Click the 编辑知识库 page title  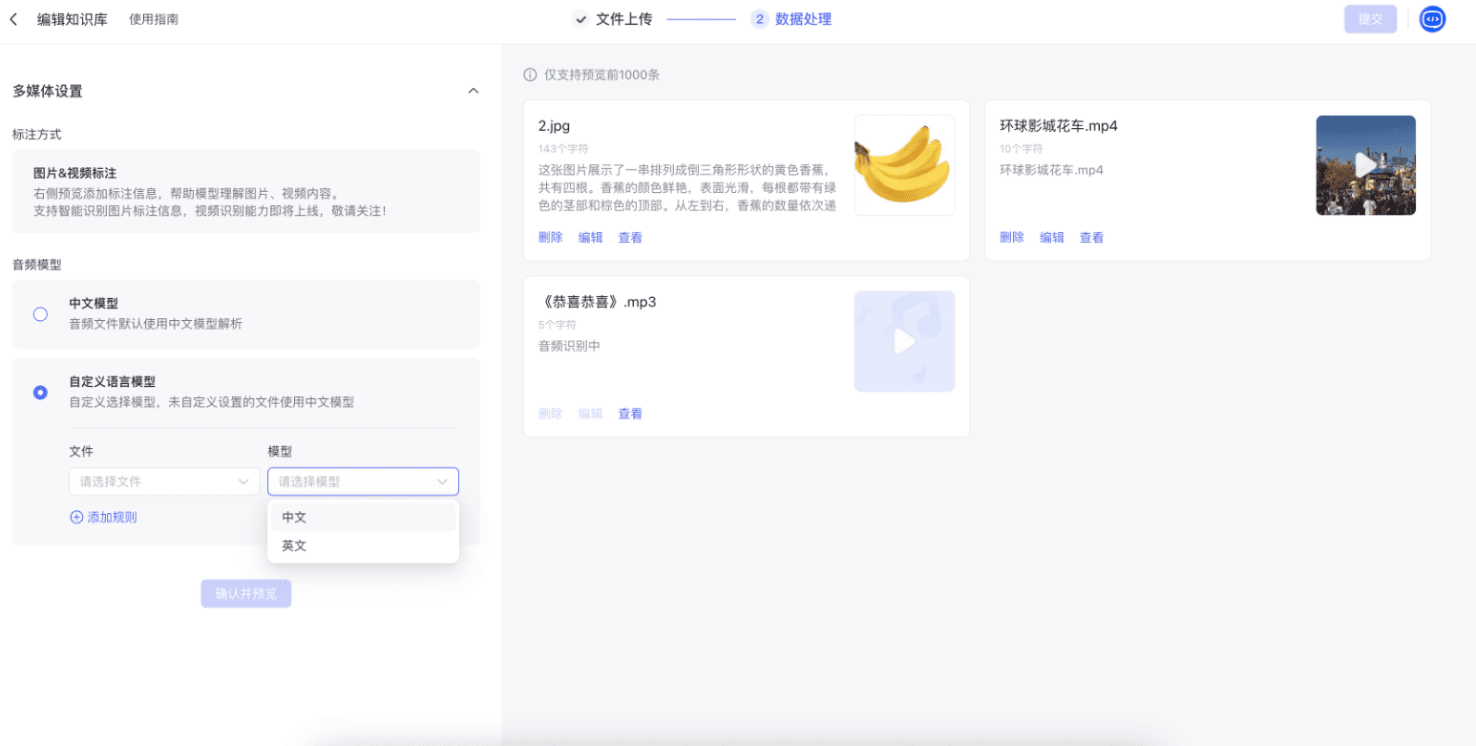(73, 19)
